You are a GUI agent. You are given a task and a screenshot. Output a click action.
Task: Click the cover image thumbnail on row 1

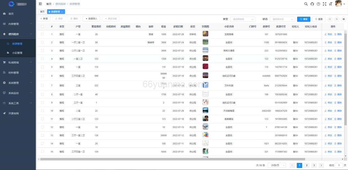coord(205,34)
